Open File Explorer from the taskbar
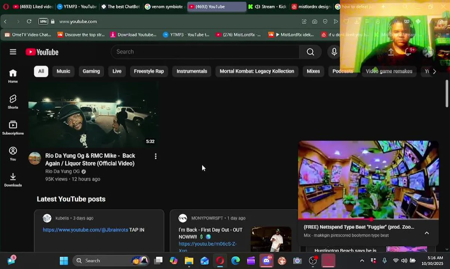 pyautogui.click(x=189, y=260)
